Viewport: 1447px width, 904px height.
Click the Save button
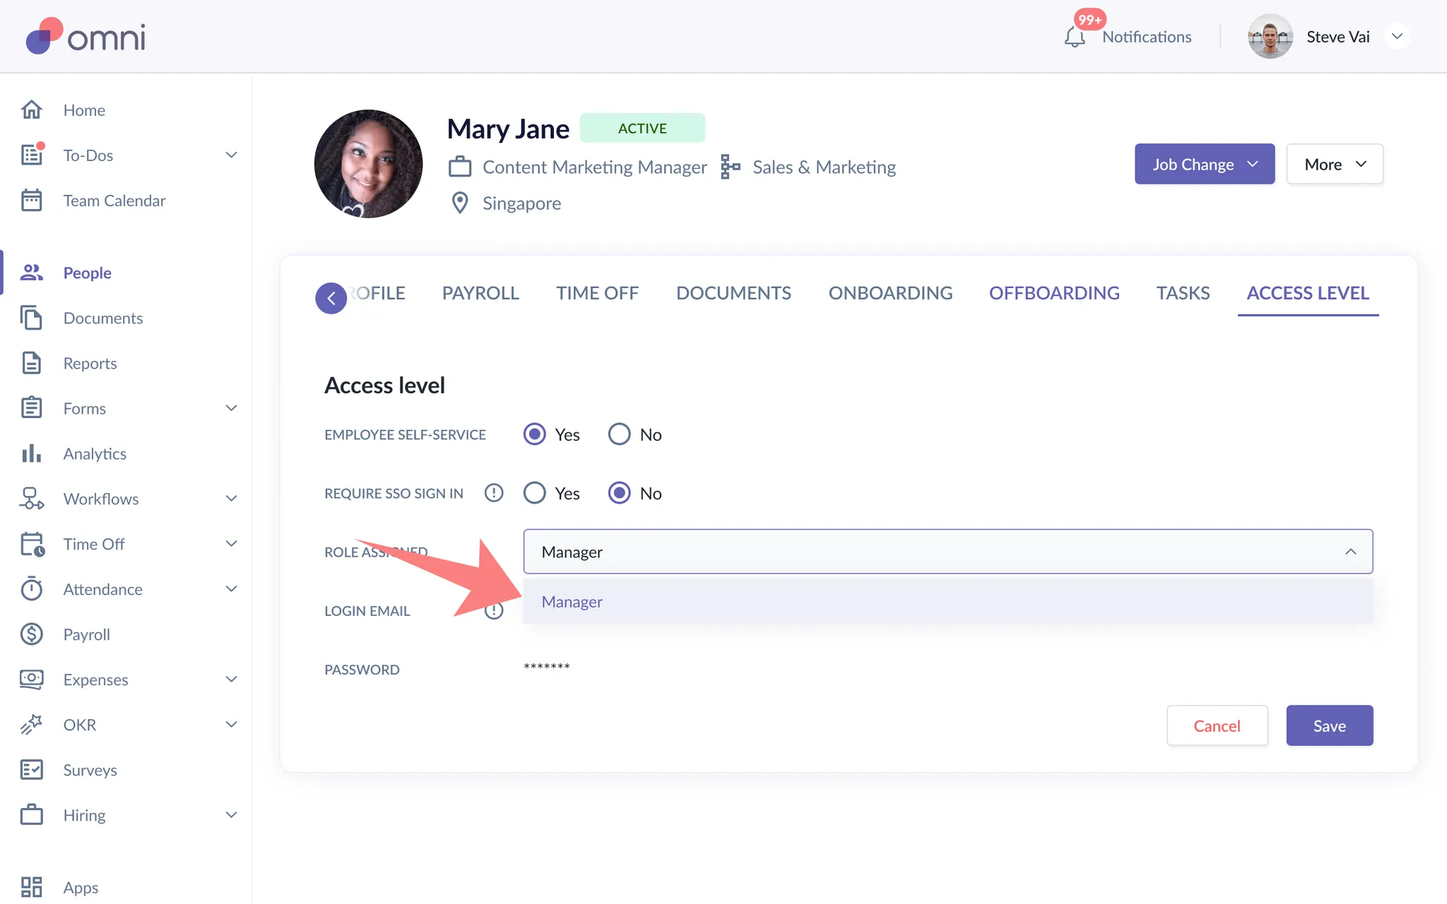click(x=1329, y=725)
